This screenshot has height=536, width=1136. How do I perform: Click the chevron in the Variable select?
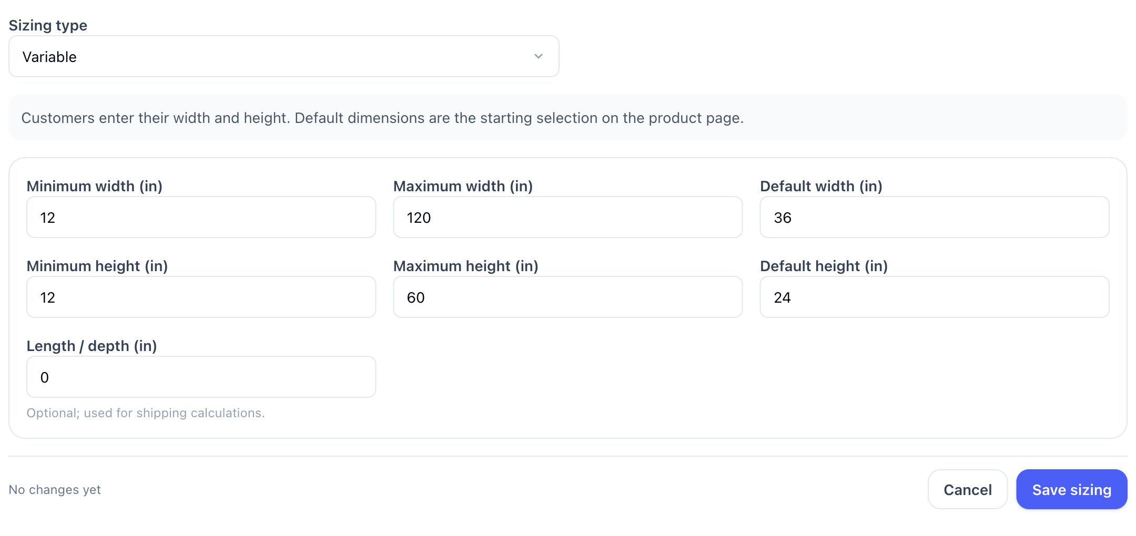(x=538, y=56)
